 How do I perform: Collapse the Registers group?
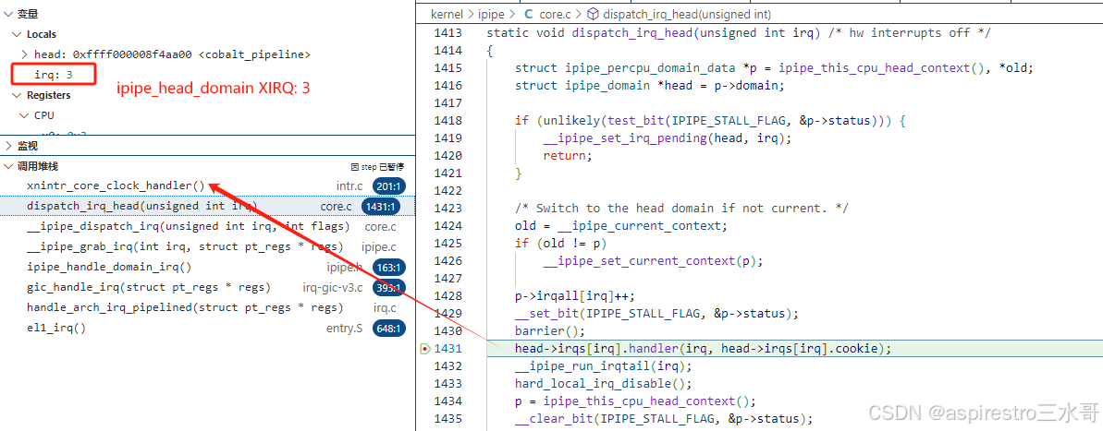point(17,95)
